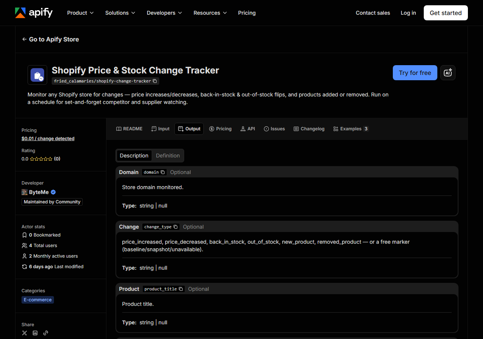Open the AI assistant icon button
The height and width of the screenshot is (339, 483).
[448, 73]
